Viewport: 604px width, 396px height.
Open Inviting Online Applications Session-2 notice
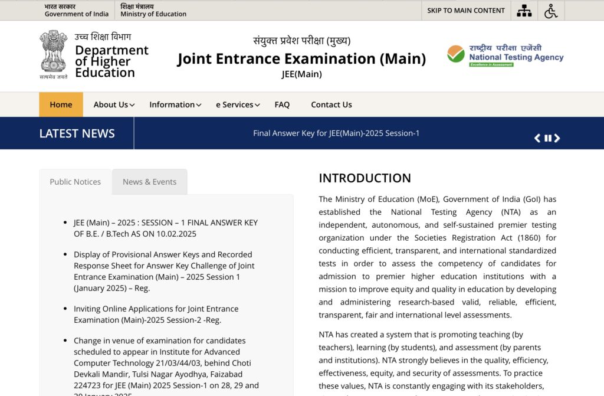coord(156,314)
